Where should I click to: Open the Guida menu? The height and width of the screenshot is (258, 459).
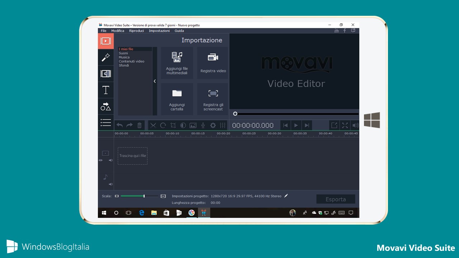coord(179,31)
